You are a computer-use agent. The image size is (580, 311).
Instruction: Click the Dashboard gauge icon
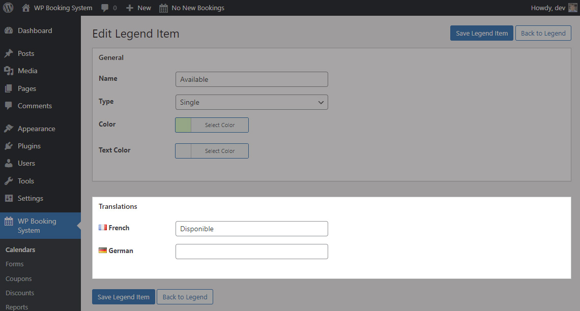[x=9, y=30]
